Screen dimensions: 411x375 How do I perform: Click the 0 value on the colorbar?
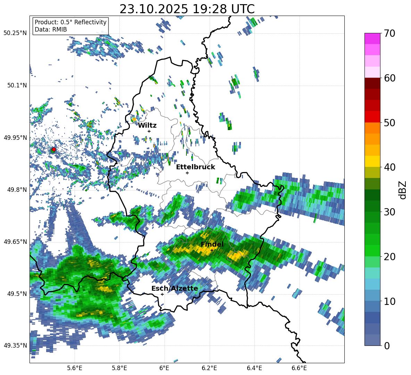(x=387, y=346)
